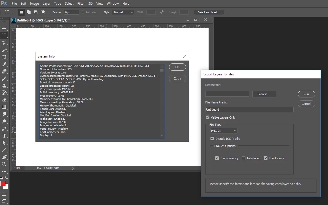
Task: Open the Edit Toolbar three-dots menu
Action: click(4, 171)
